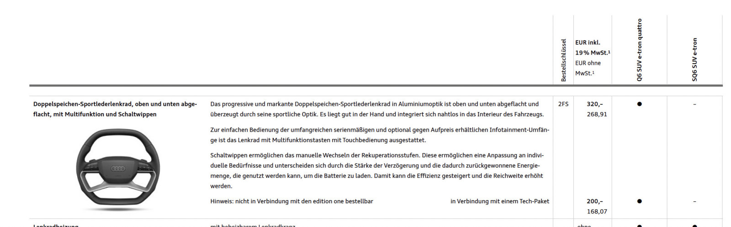Click paragraph starting 'Zur einfachen Bedienung'

[x=380, y=135]
